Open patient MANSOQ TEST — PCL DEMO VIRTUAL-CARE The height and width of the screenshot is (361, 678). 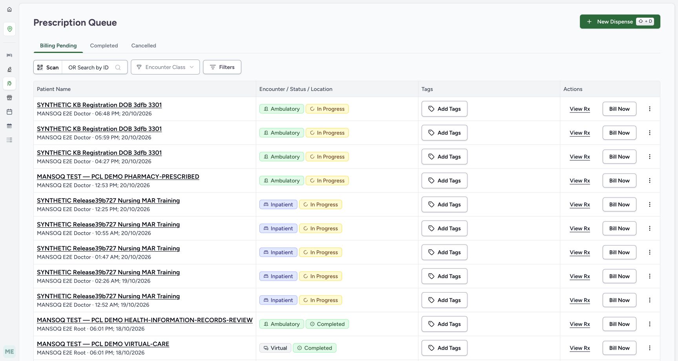coord(103,344)
